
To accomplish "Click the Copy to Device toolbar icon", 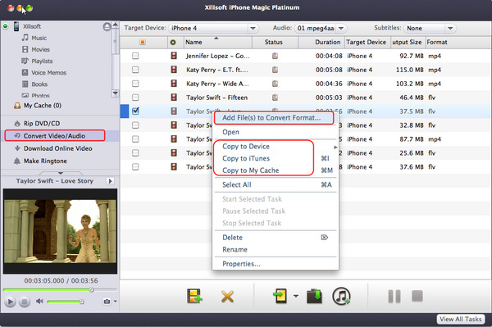I will [280, 296].
